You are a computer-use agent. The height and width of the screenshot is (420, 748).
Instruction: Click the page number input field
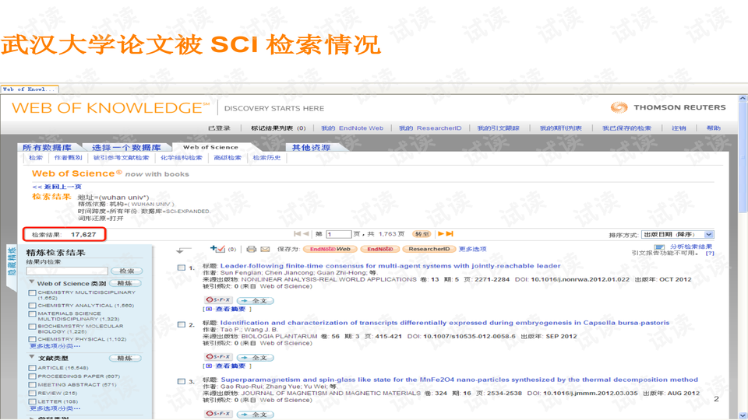click(339, 234)
